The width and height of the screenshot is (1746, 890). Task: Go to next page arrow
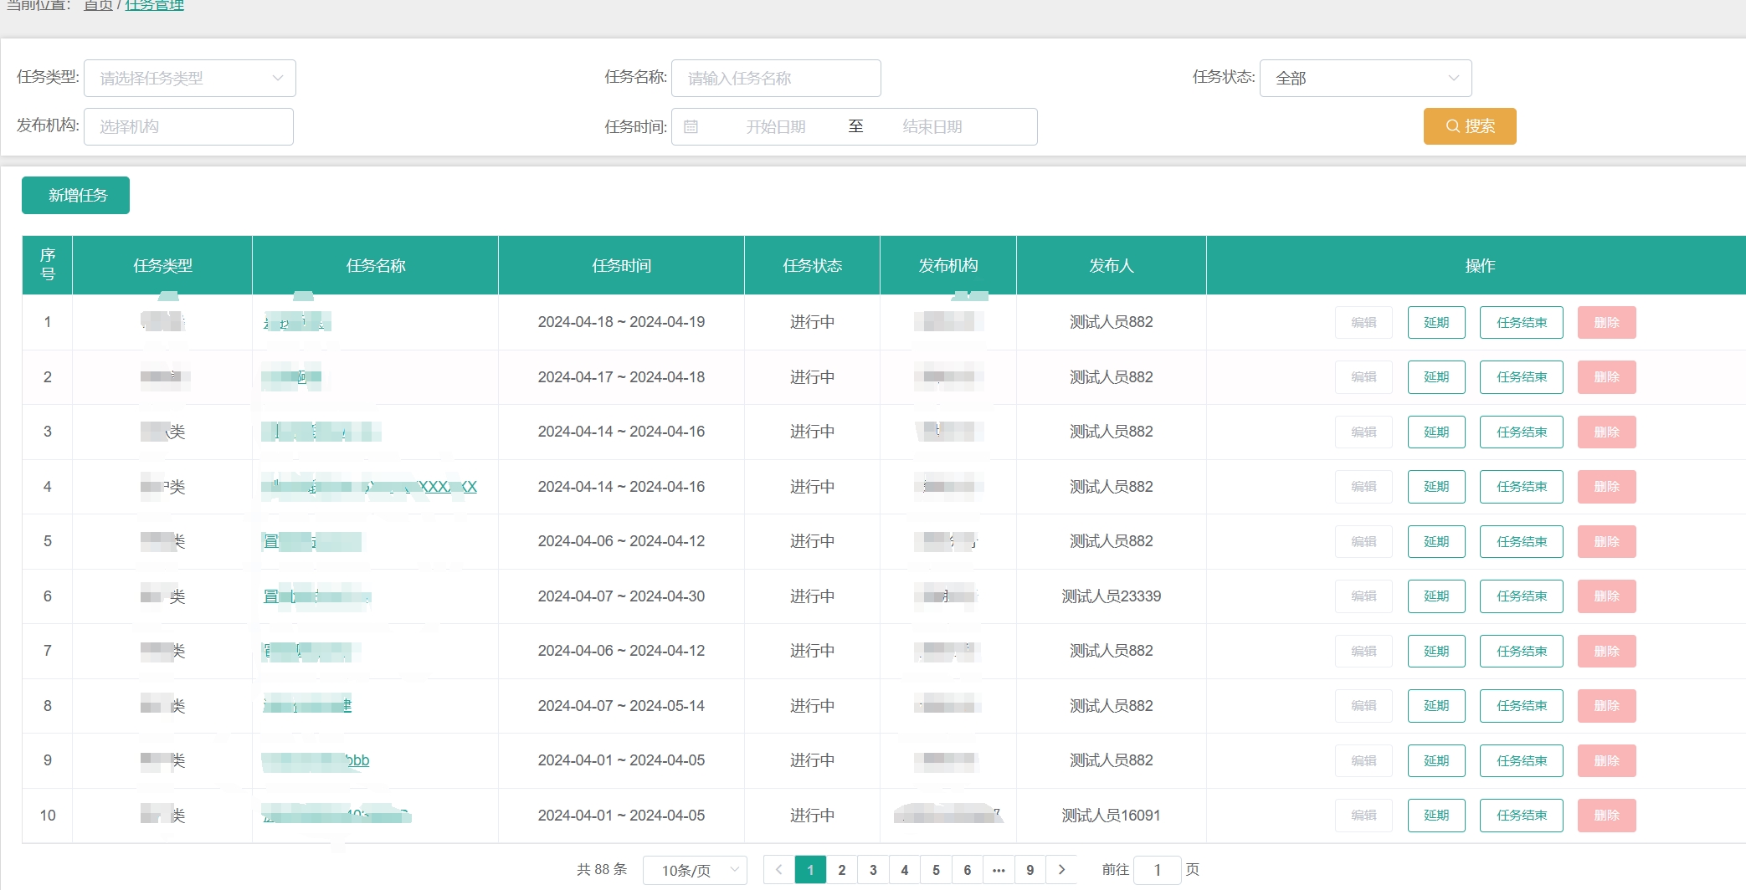point(1061,870)
